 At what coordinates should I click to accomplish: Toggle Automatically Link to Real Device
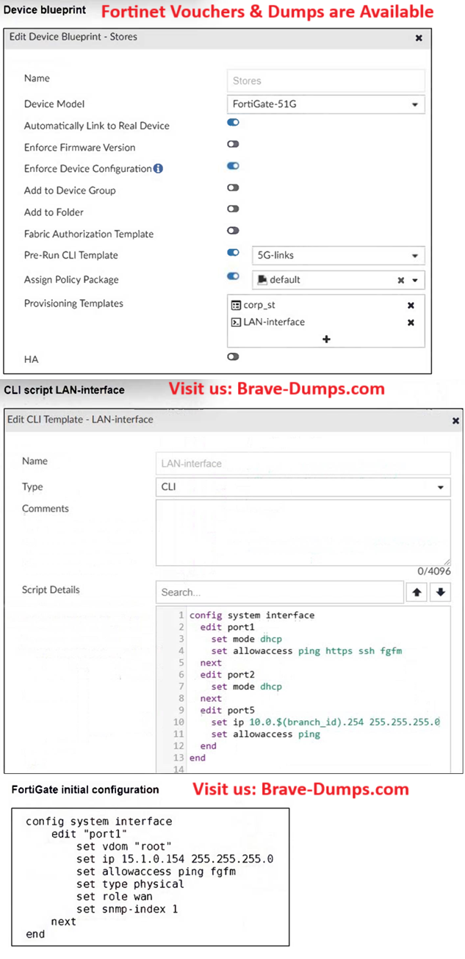tap(233, 123)
